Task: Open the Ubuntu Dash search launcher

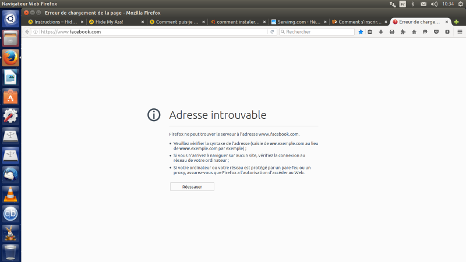Action: coord(10,19)
